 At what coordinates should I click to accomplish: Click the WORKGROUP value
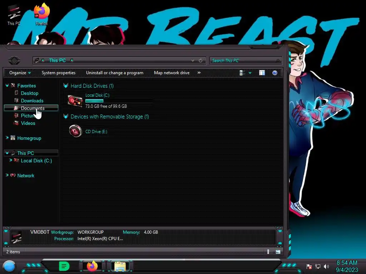click(90, 232)
